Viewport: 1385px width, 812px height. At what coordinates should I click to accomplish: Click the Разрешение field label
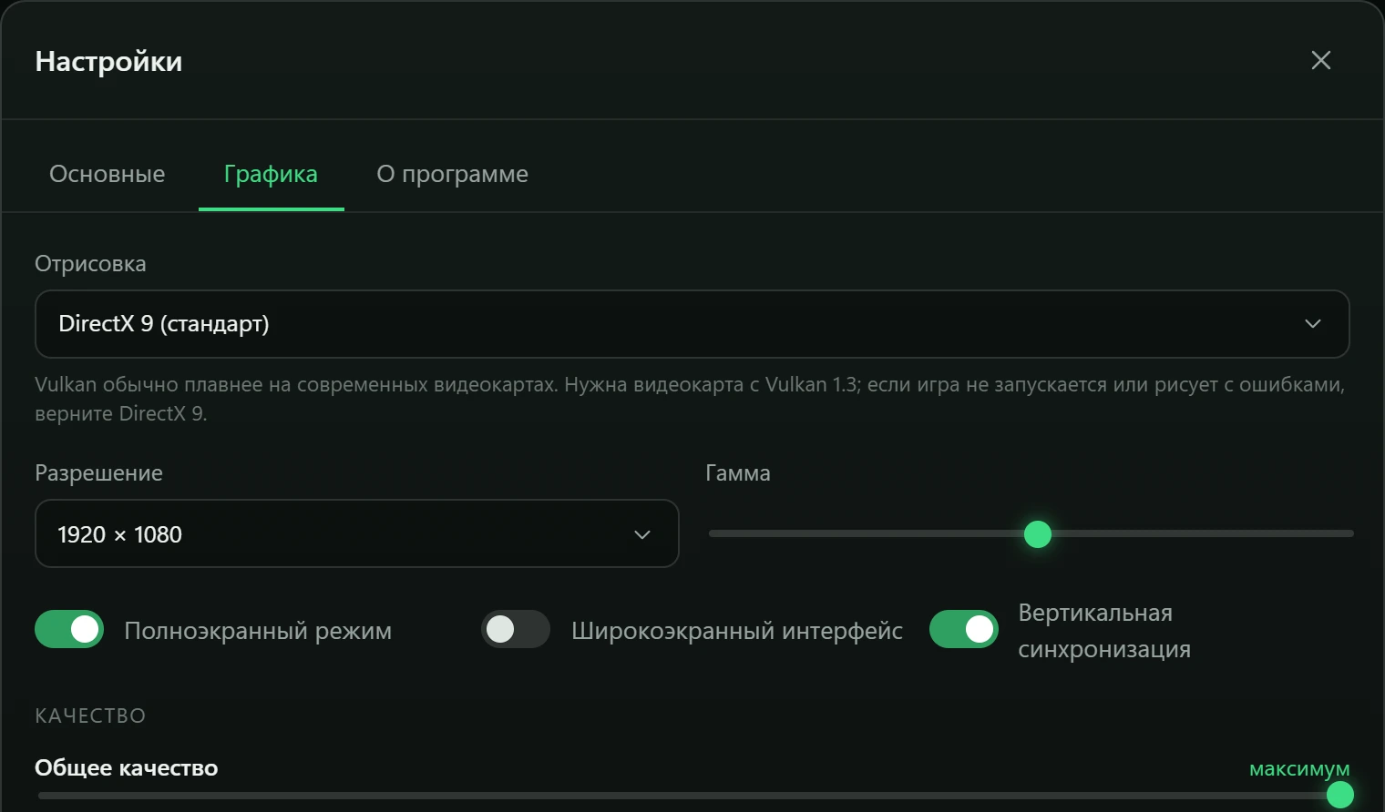point(98,473)
